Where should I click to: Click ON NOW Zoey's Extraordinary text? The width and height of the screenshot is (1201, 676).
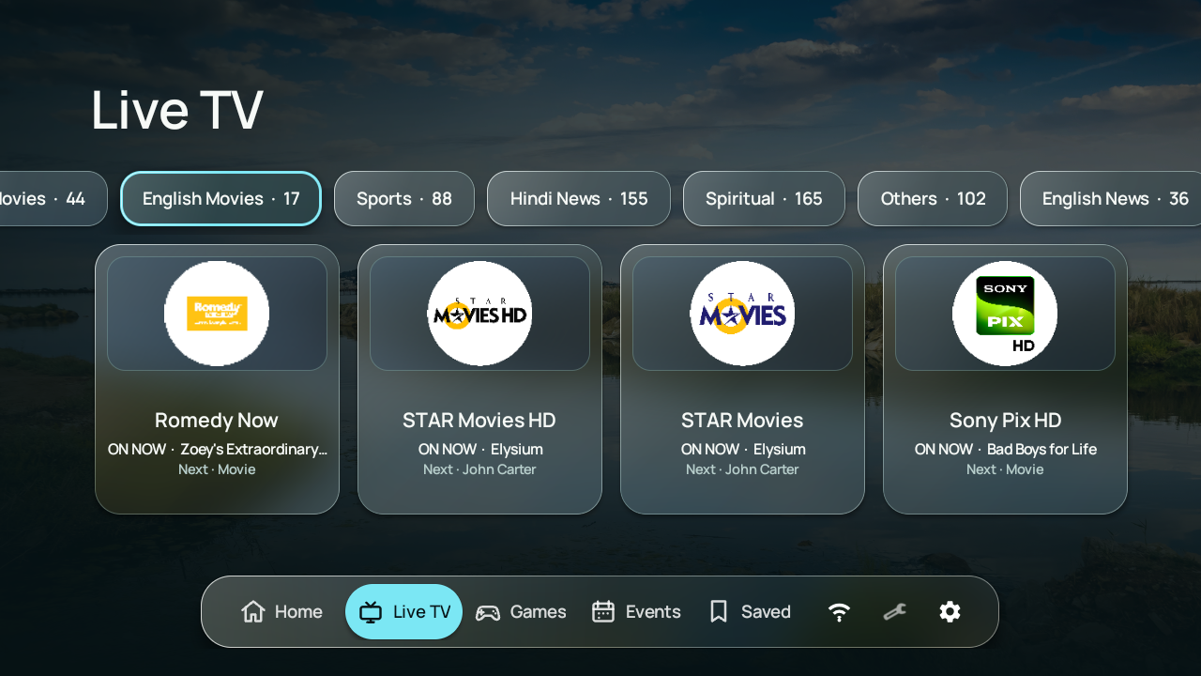(217, 450)
